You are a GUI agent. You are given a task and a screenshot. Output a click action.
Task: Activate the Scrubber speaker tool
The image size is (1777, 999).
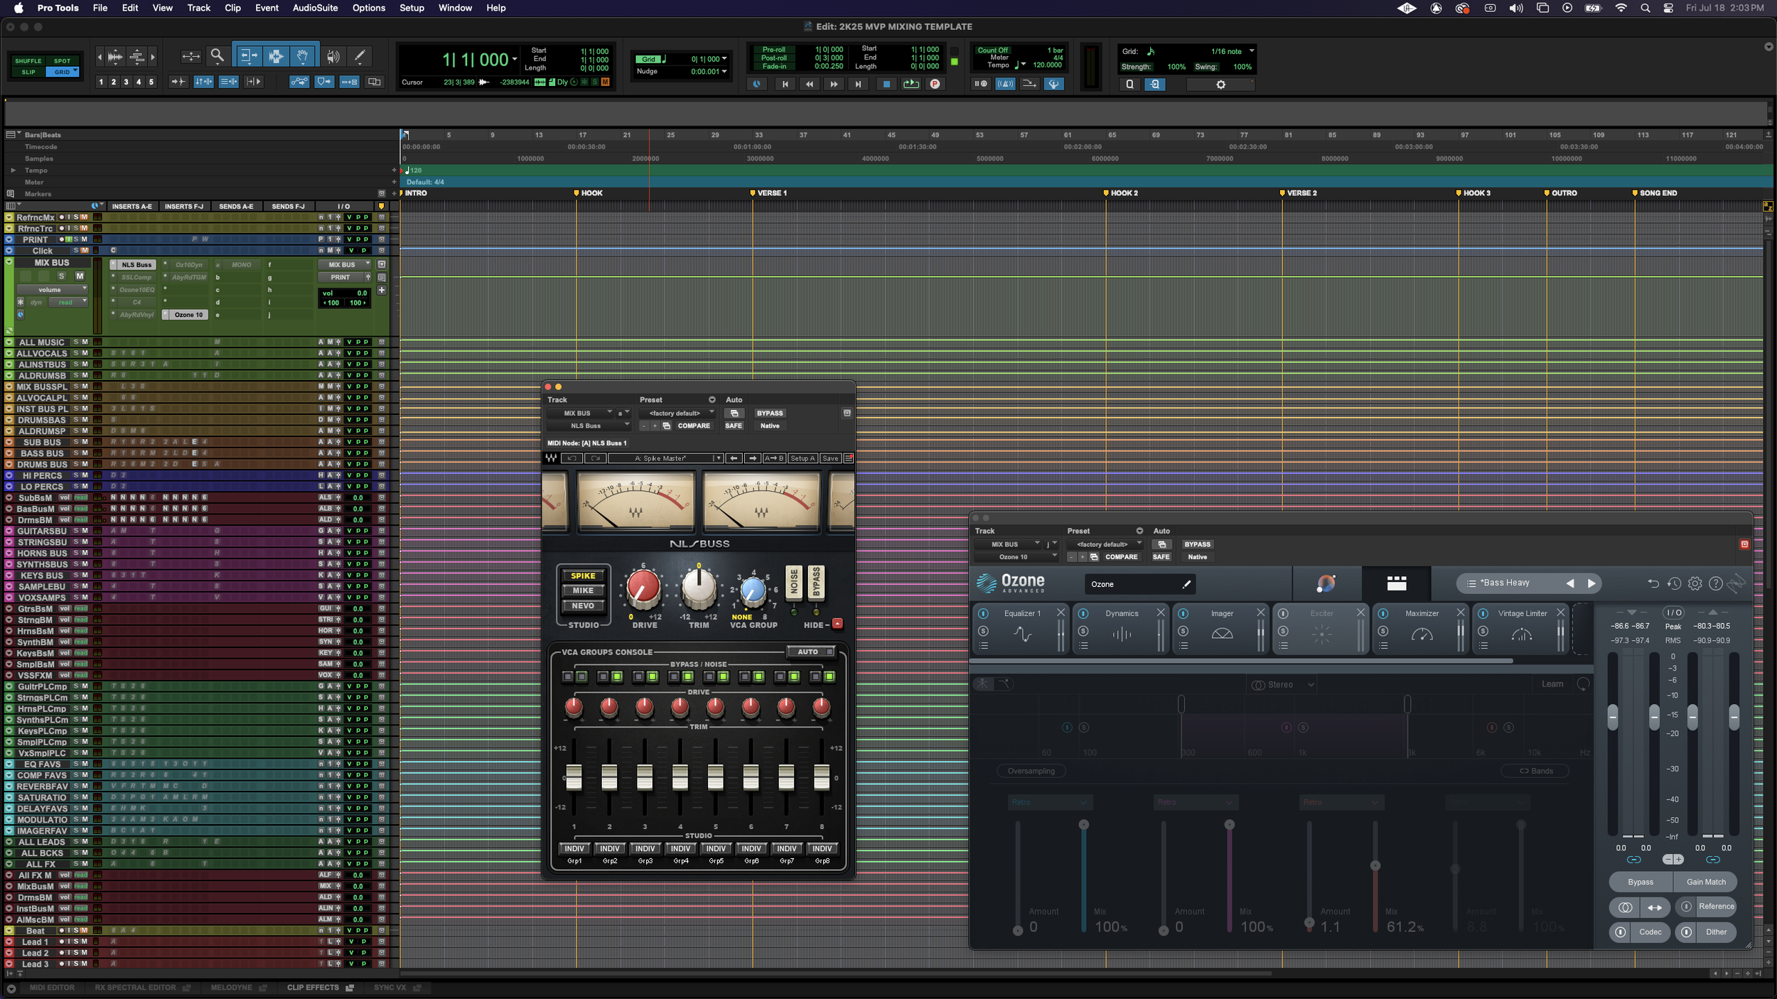333,56
